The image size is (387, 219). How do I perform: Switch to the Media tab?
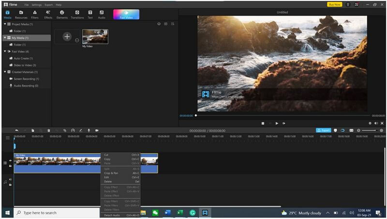[x=7, y=15]
